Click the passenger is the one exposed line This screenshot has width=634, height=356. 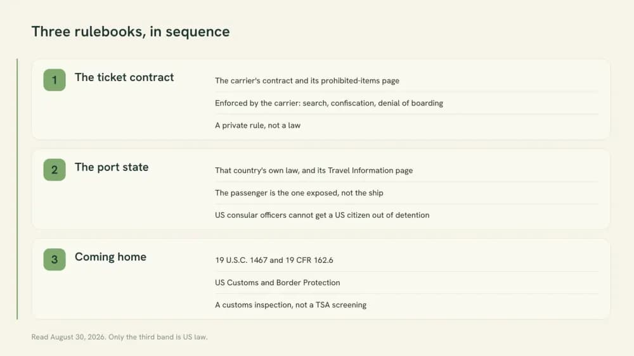[299, 193]
